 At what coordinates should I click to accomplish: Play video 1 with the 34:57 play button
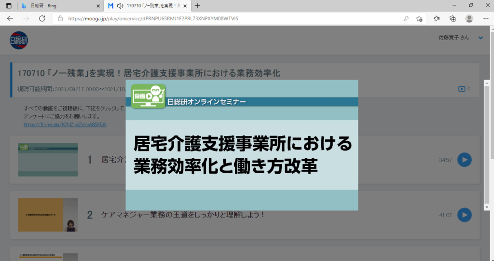pyautogui.click(x=464, y=160)
